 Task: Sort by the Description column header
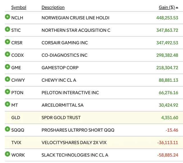[x=53, y=7]
